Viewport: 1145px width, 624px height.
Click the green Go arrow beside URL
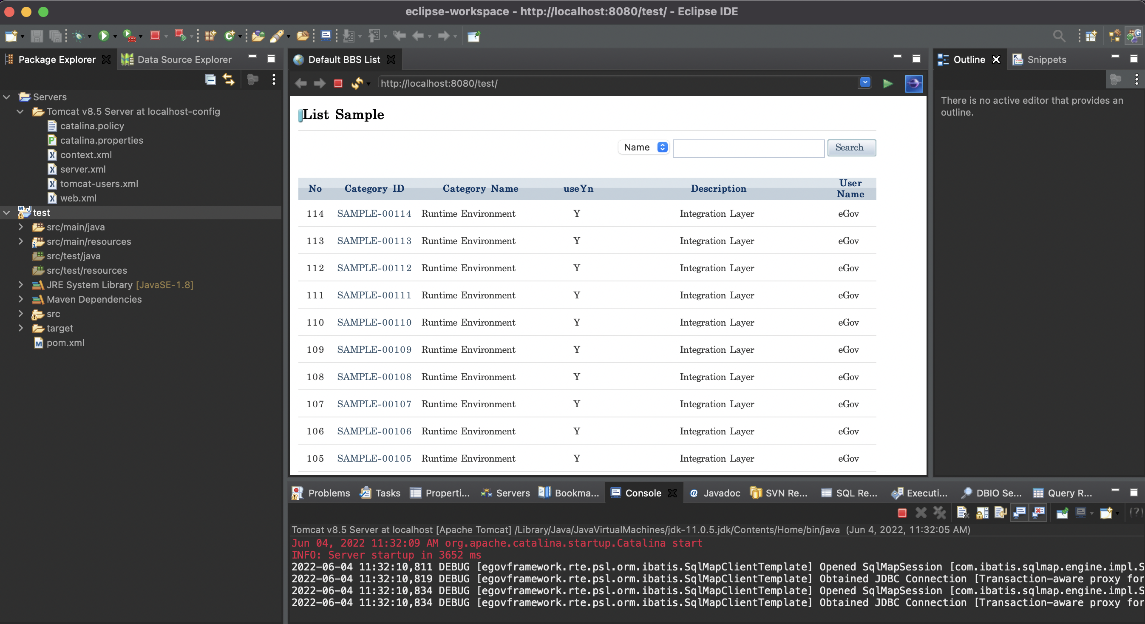click(887, 84)
